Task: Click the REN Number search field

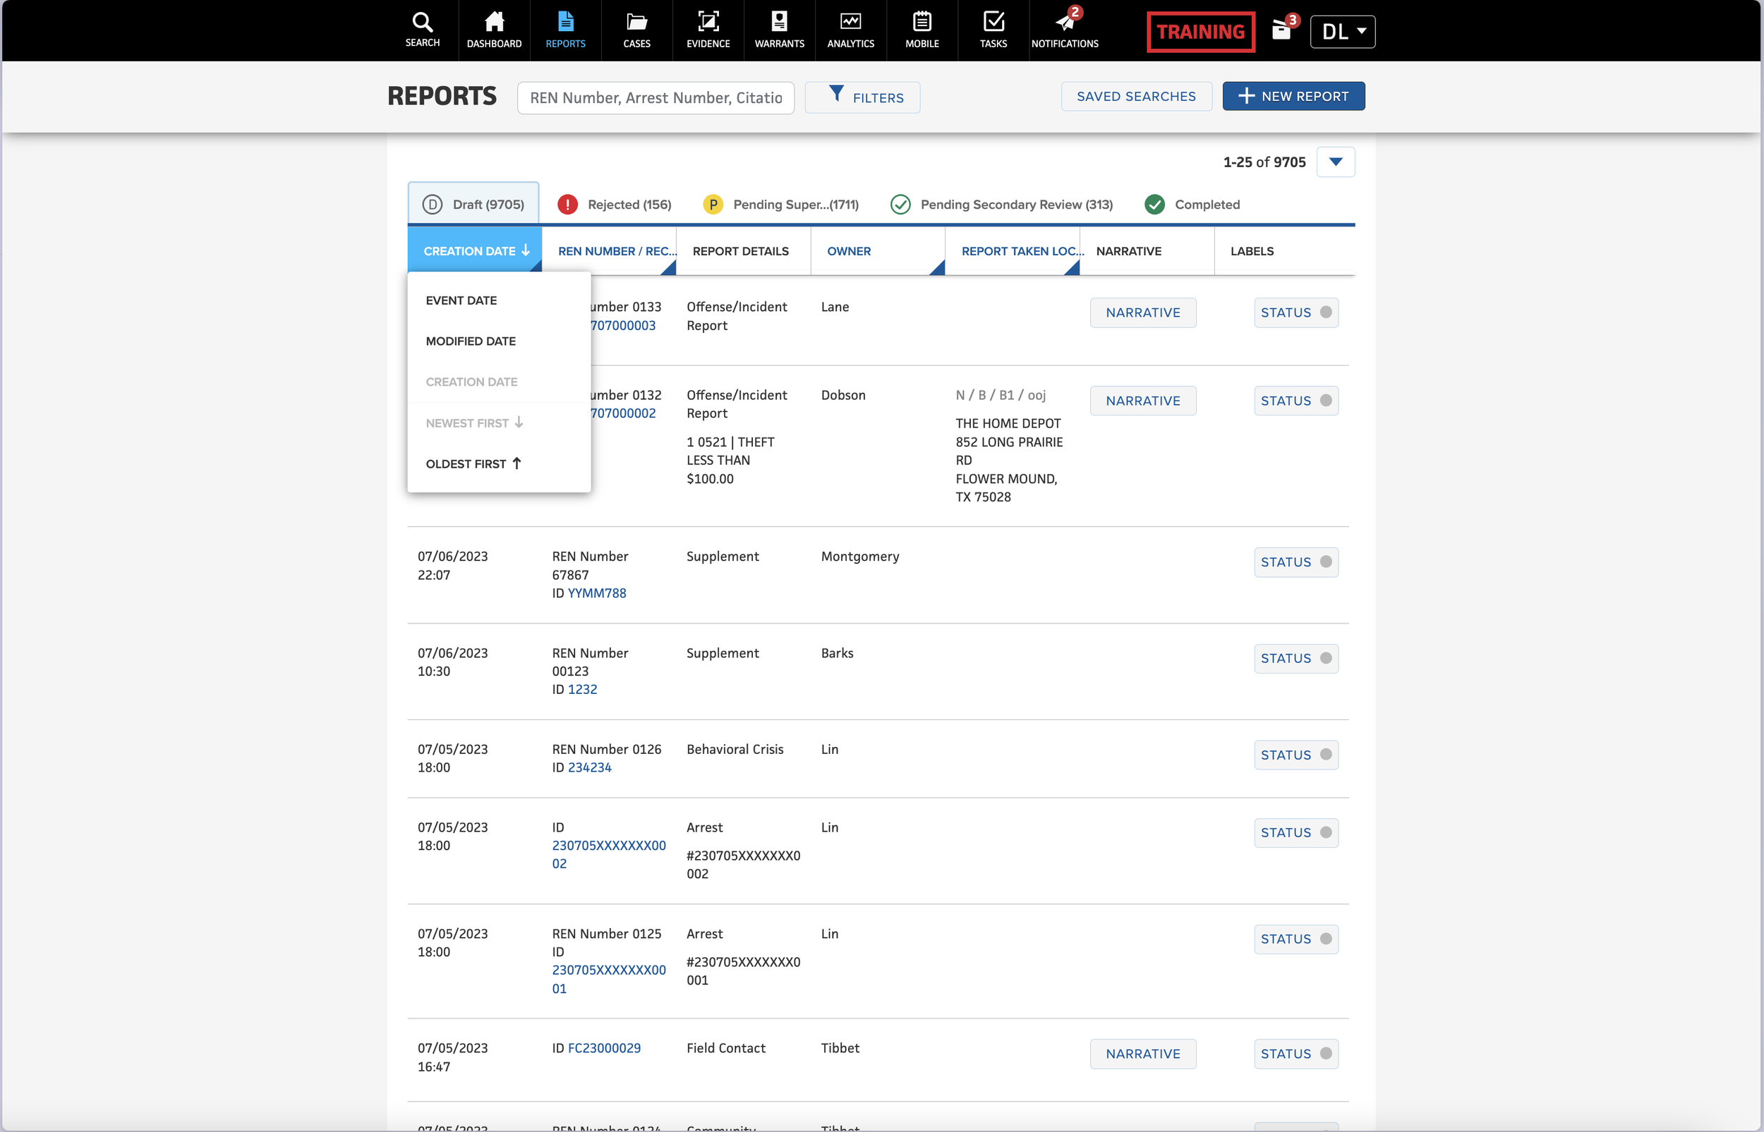Action: 656,98
